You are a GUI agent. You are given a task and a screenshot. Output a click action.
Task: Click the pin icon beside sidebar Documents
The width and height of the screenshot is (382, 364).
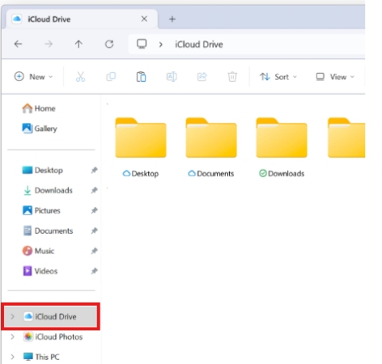pyautogui.click(x=94, y=231)
